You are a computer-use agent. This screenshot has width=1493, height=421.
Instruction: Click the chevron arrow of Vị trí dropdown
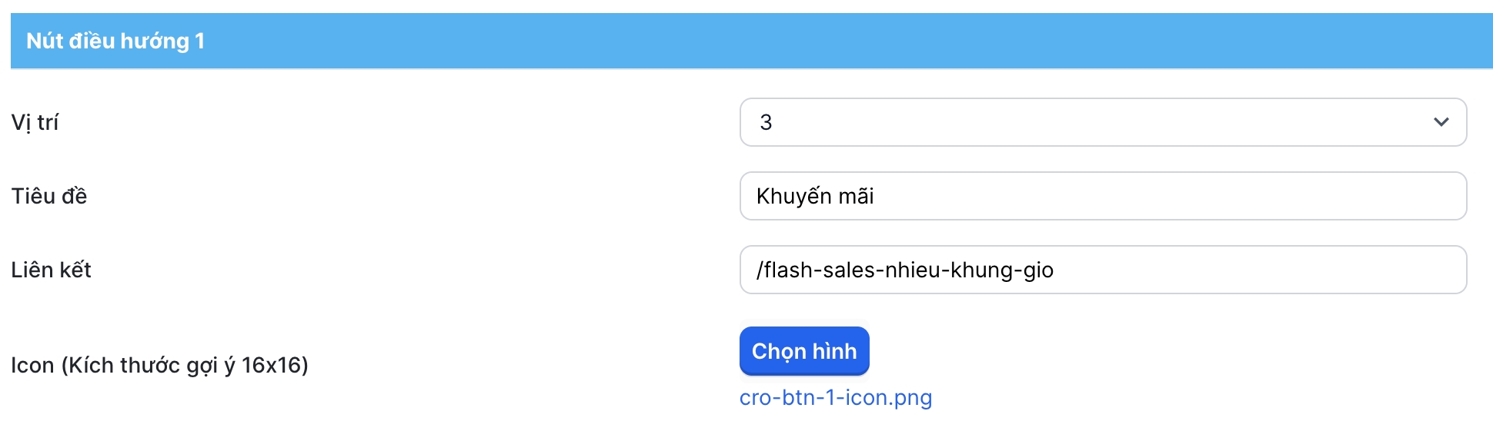1441,122
